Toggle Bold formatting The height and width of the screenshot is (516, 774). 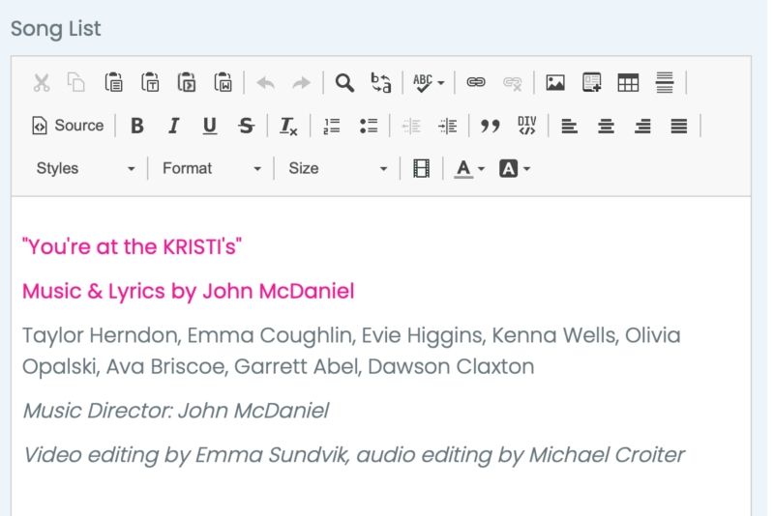[x=137, y=126]
